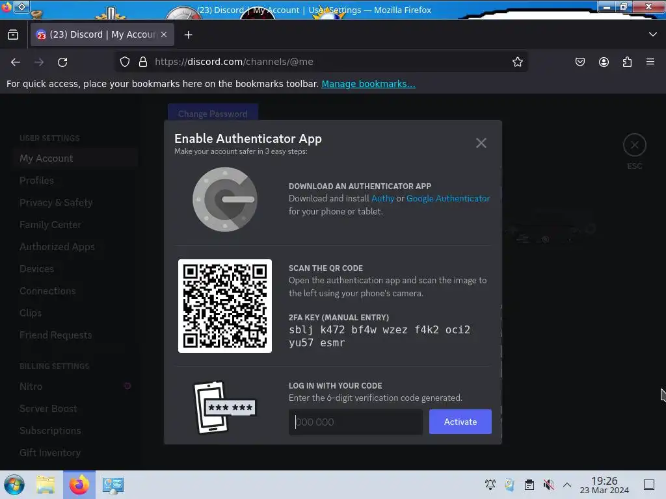Open the Windows Start menu
666x499 pixels.
14,485
